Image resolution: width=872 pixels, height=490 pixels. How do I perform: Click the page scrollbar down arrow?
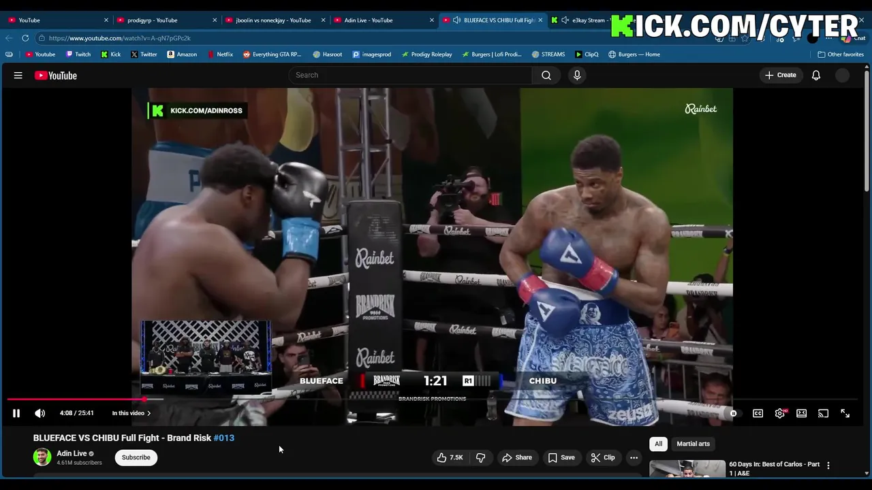point(867,473)
